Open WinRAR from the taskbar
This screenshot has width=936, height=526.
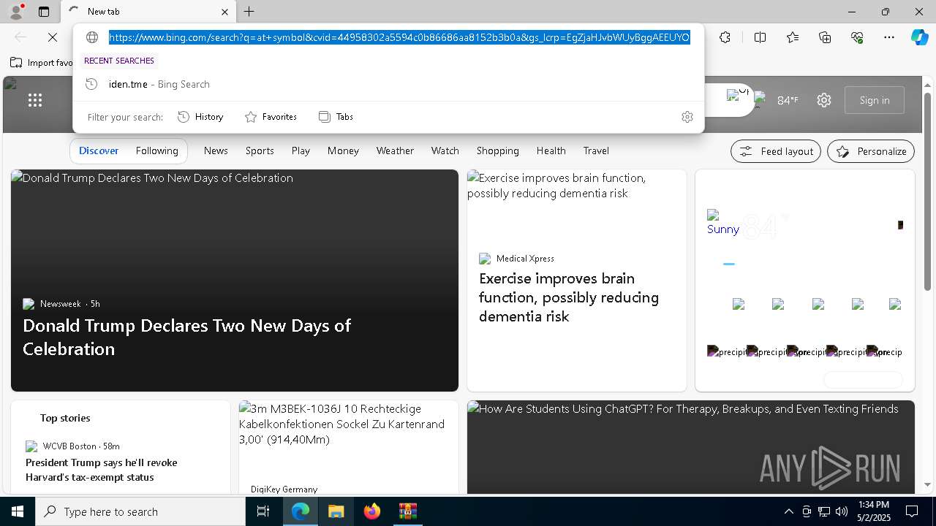(x=407, y=511)
